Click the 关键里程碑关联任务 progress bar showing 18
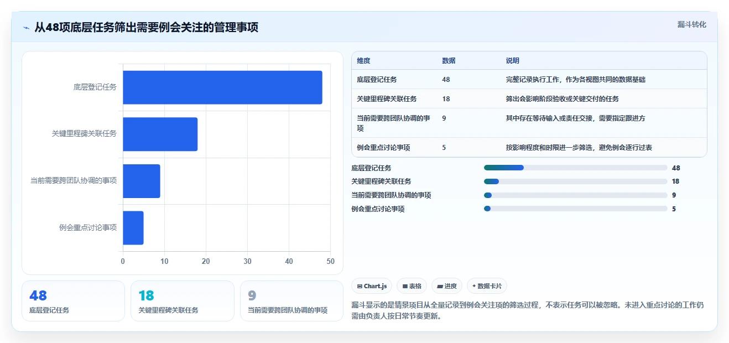Screen dimensions: 729x343 pyautogui.click(x=576, y=181)
